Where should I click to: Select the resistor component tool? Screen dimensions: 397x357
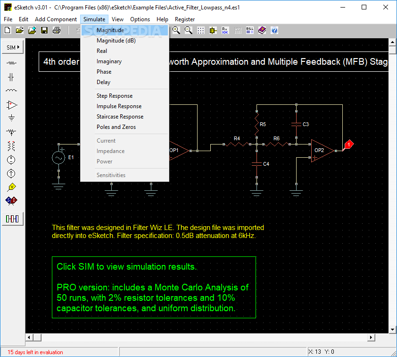pos(11,63)
